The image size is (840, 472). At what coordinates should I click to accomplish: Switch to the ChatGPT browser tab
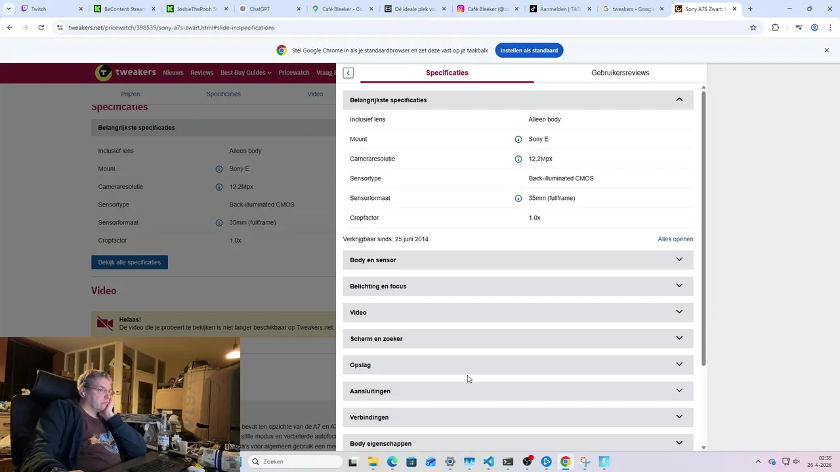270,9
